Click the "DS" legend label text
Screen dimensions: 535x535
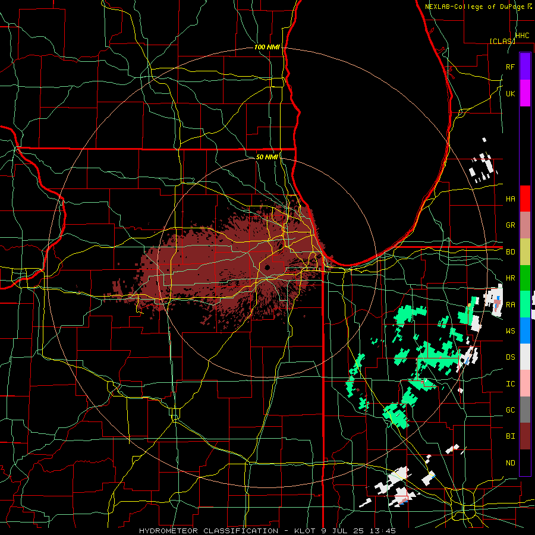point(510,357)
